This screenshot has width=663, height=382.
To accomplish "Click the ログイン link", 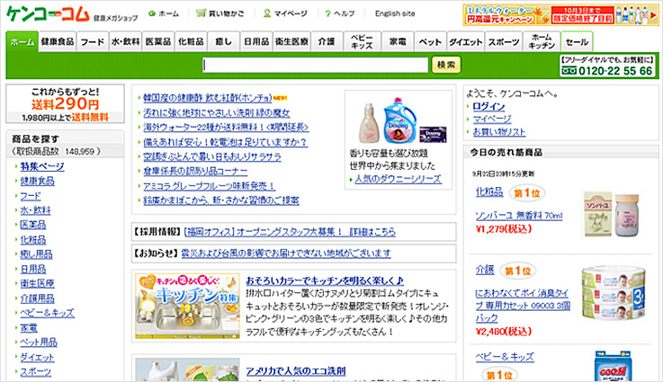I will tap(488, 106).
